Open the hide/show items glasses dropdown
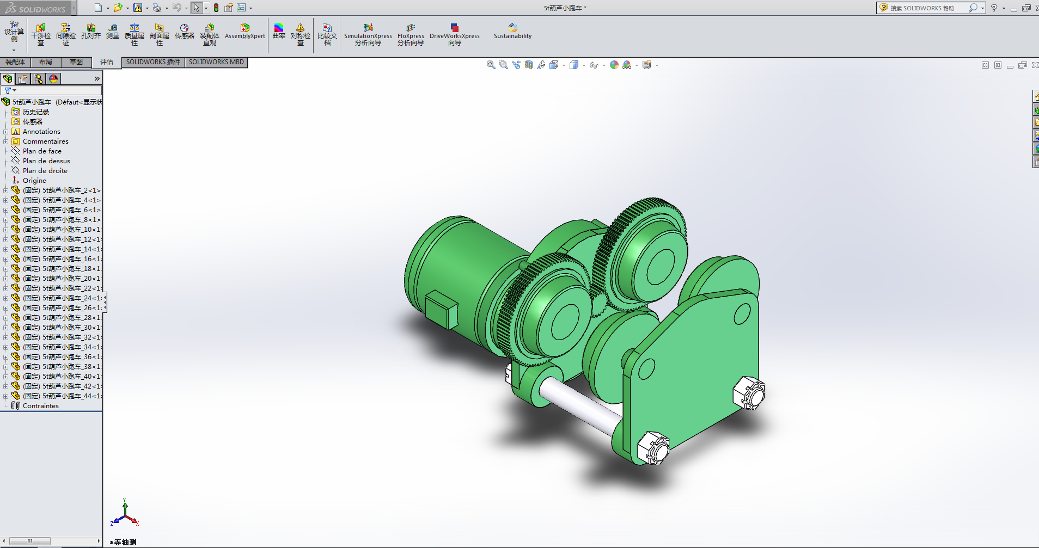1039x548 pixels. click(x=604, y=66)
